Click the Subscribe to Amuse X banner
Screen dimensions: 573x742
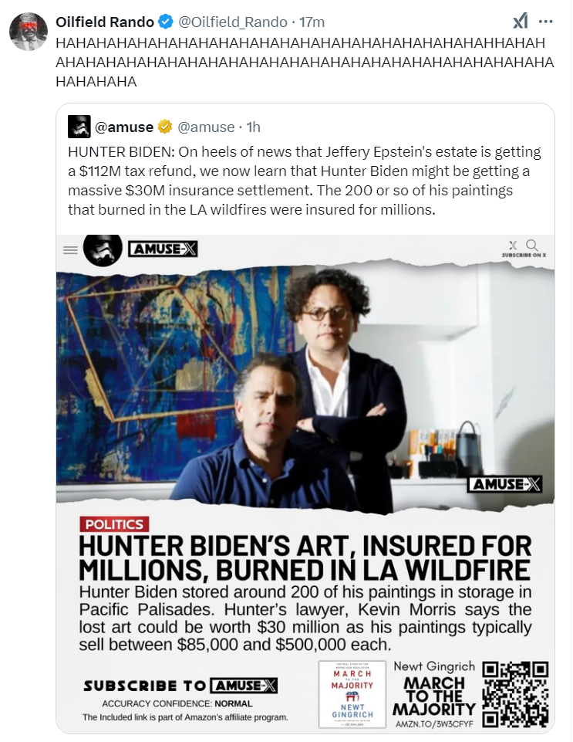click(180, 686)
